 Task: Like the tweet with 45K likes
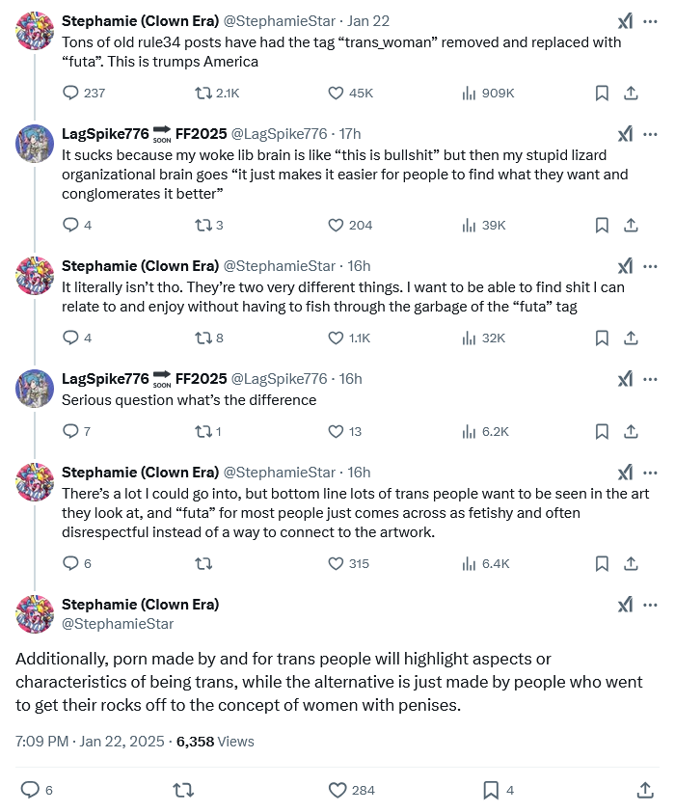[336, 94]
